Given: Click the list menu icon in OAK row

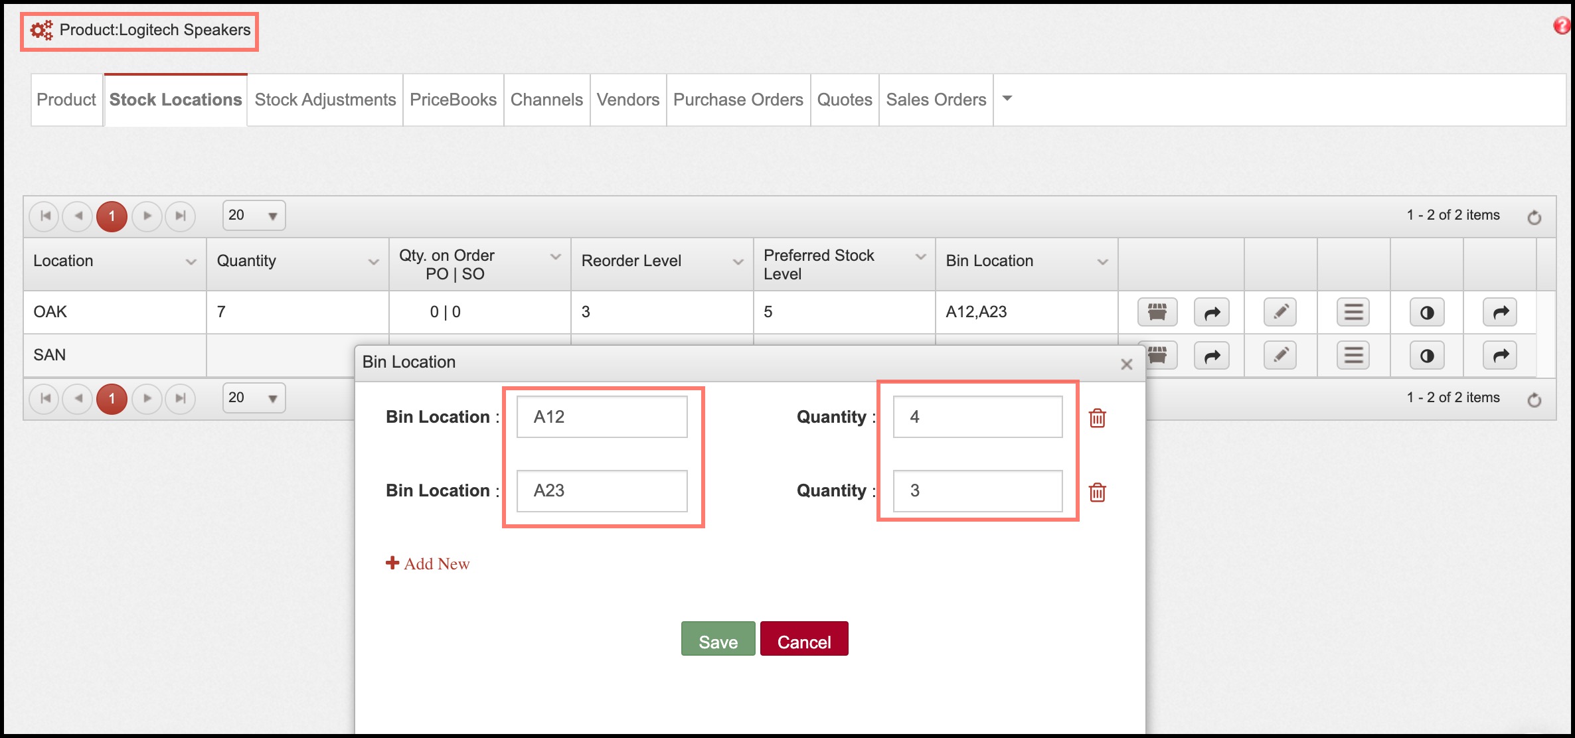Looking at the screenshot, I should [1353, 312].
